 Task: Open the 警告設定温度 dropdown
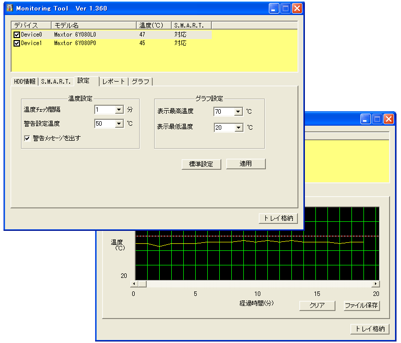click(119, 124)
